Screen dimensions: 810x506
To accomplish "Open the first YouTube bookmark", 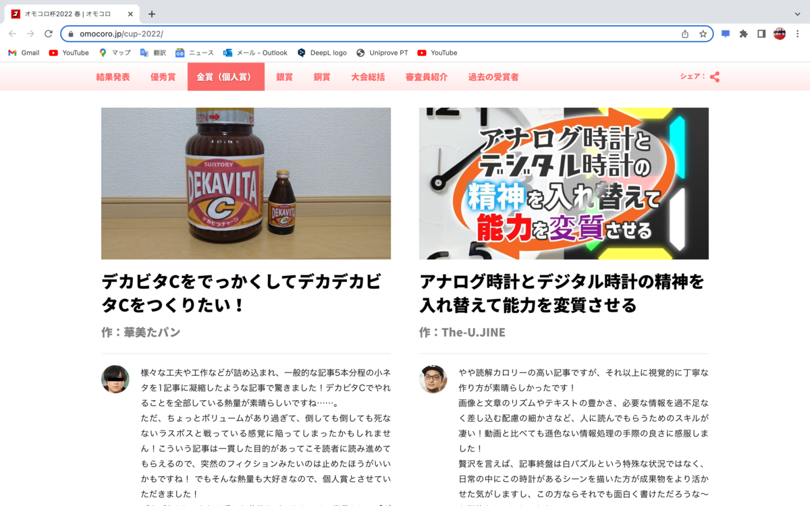I will (x=69, y=53).
